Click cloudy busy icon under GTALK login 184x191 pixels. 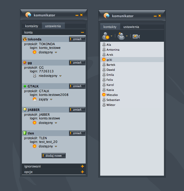pyautogui.click(x=35, y=99)
